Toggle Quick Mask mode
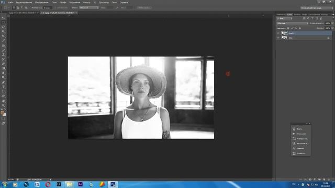The image size is (335, 188). click(x=3, y=119)
